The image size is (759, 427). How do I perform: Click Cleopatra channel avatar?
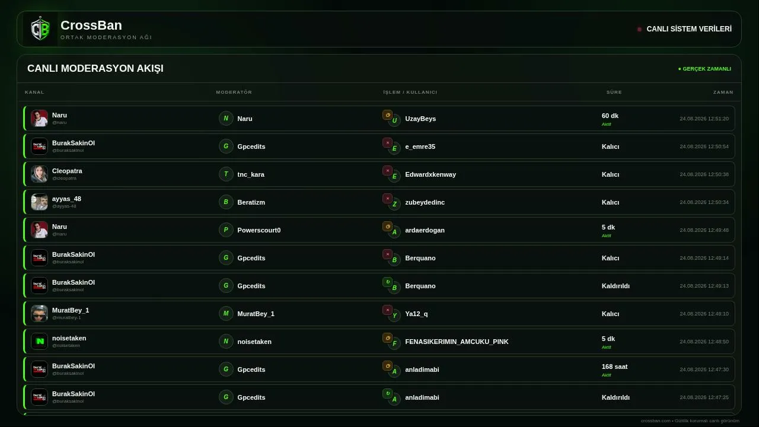point(39,174)
